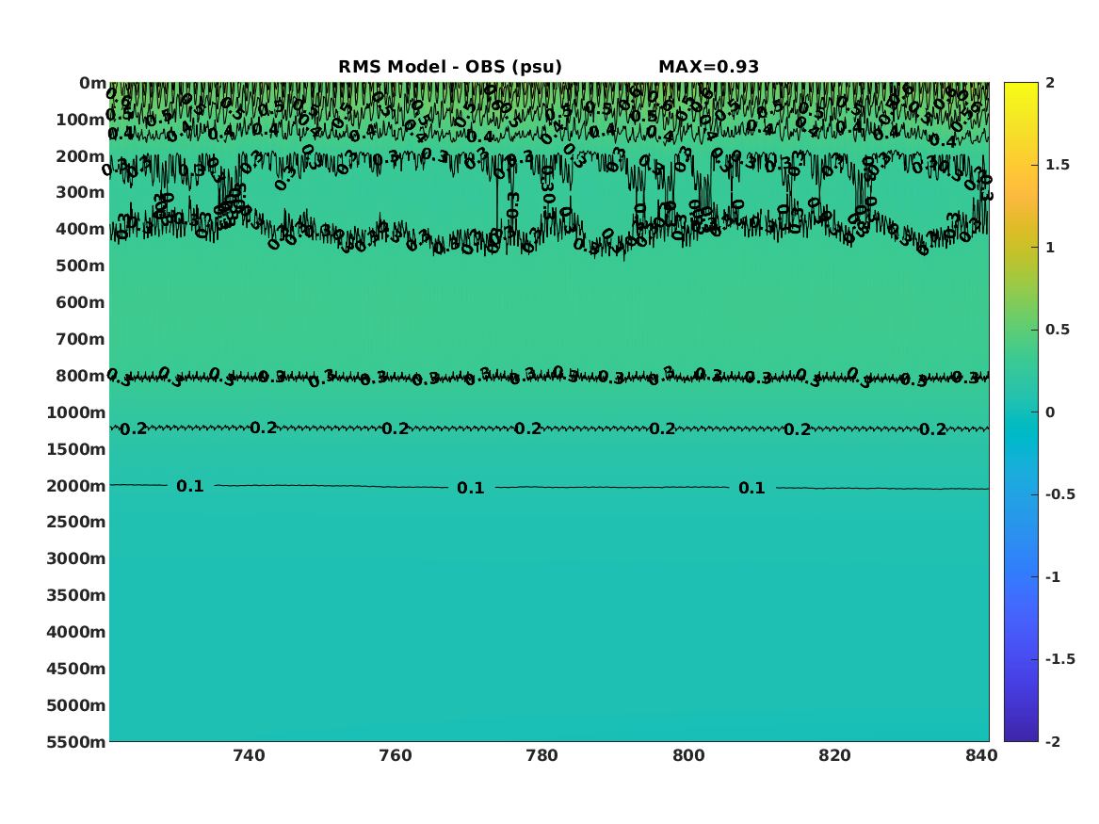
Task: Click the '3500m' depth axis label
Action: pyautogui.click(x=76, y=595)
